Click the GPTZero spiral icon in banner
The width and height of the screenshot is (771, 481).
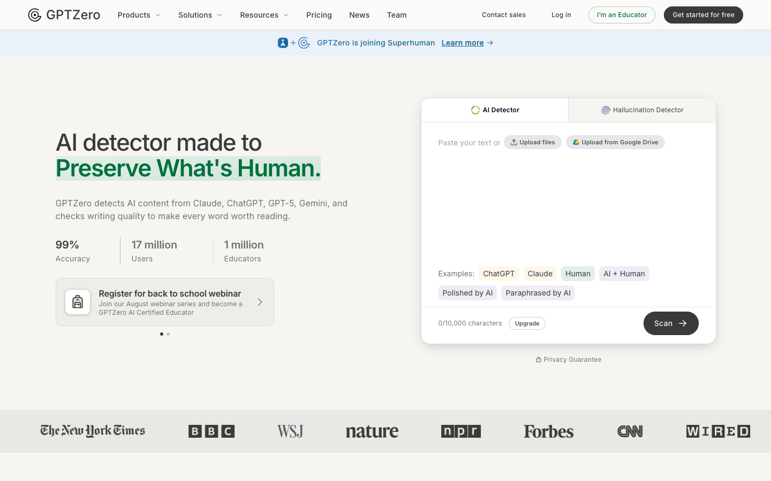tap(304, 43)
